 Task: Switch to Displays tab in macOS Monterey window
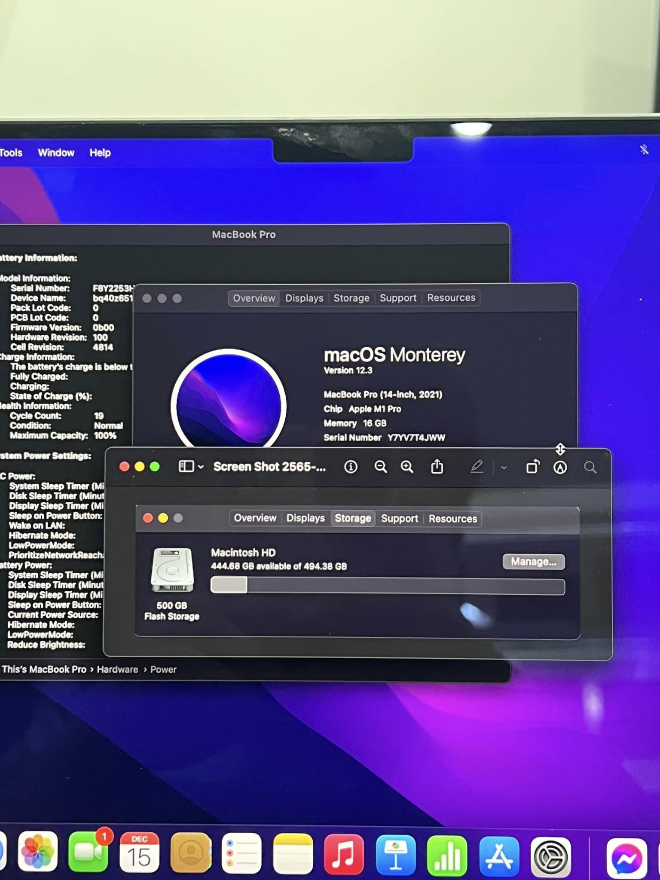(x=304, y=298)
